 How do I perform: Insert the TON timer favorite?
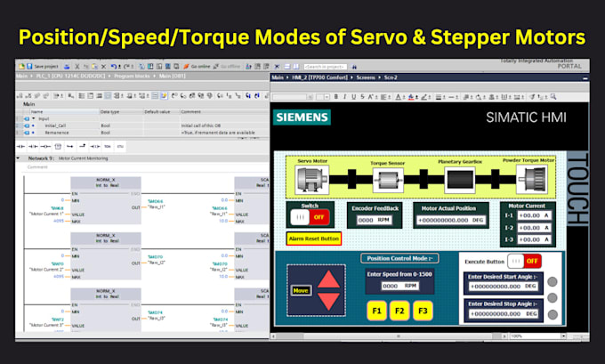tap(108, 146)
